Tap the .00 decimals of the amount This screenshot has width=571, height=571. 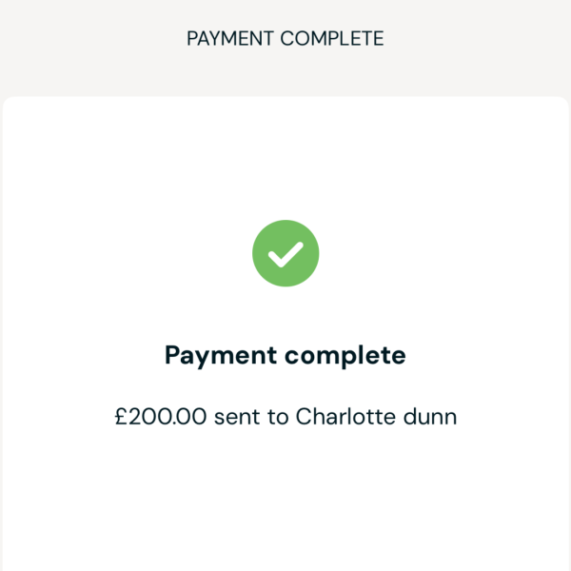[x=189, y=416]
